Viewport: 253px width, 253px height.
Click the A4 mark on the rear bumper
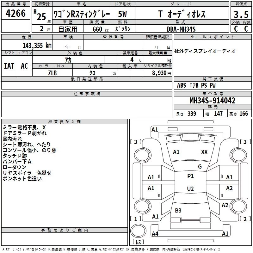click(x=155, y=233)
